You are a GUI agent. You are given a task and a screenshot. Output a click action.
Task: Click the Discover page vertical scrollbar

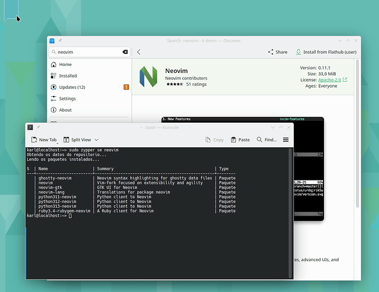point(357,133)
